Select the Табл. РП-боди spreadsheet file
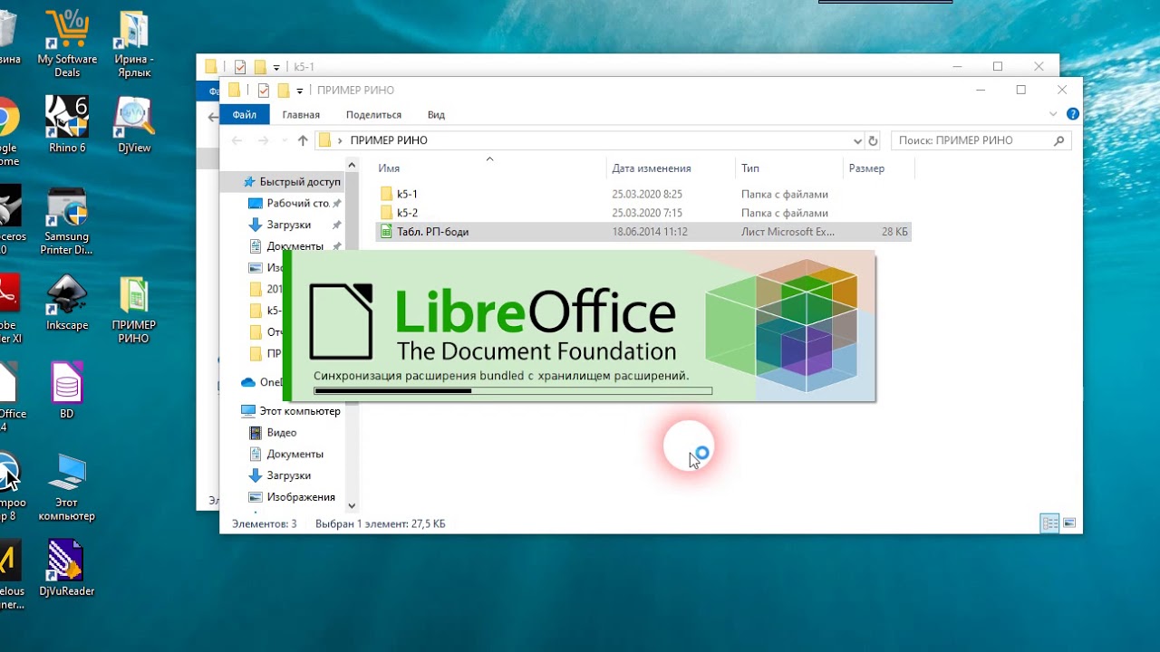This screenshot has width=1160, height=652. click(643, 232)
